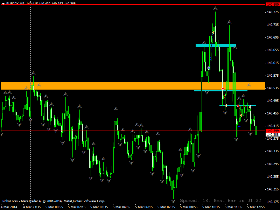Select the thin cyan line below orange zone
This screenshot has height=210, width=280.
click(221, 91)
